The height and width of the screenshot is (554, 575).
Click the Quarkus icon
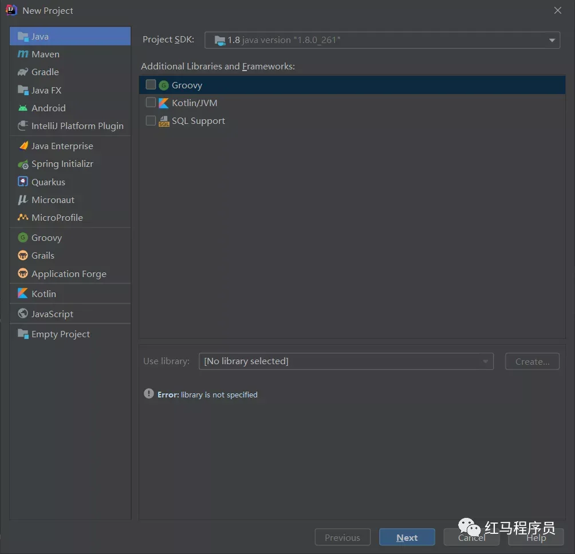pos(23,182)
